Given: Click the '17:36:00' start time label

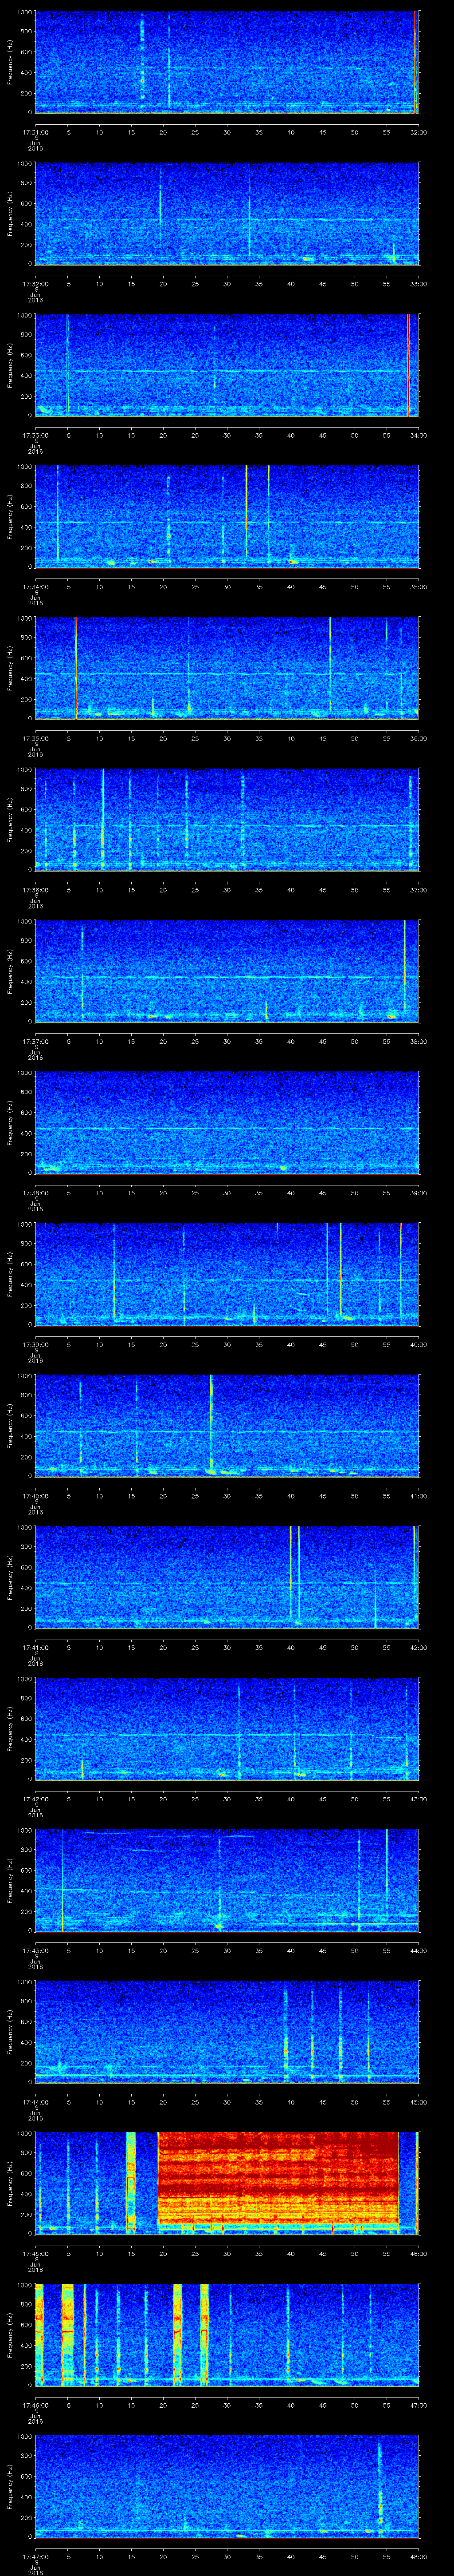Looking at the screenshot, I should (36, 890).
